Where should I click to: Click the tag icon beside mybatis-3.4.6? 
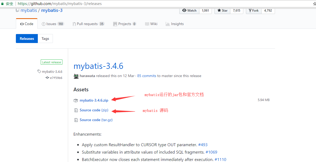coord(39,71)
